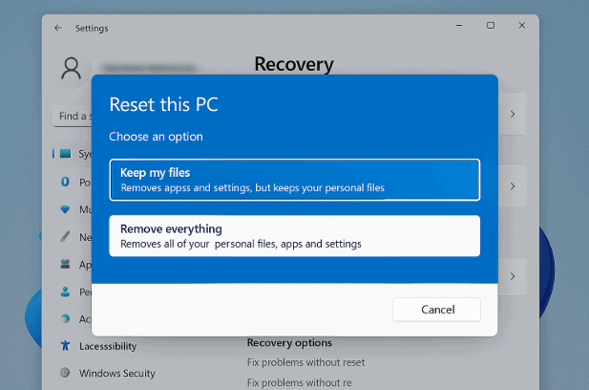Click the sidebar icon beside the "Po" item

tap(66, 182)
